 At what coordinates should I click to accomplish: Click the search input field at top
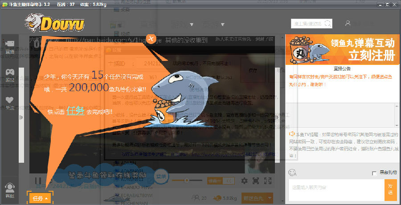point(307,24)
